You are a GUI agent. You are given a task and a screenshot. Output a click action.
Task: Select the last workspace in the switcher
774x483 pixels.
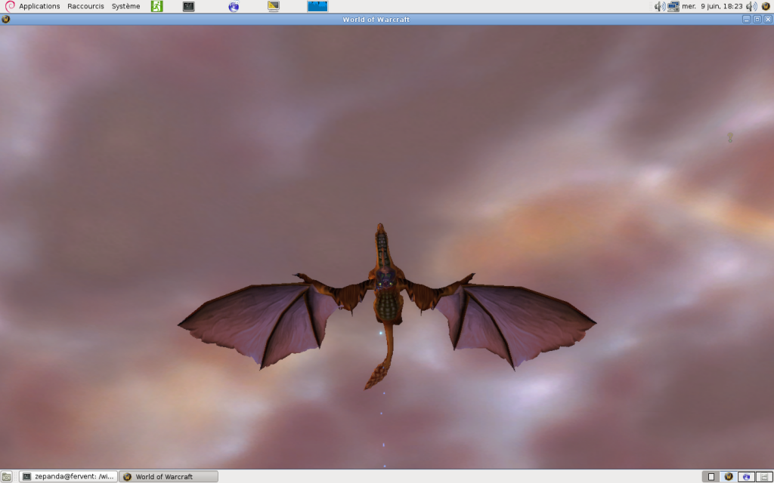coord(763,477)
